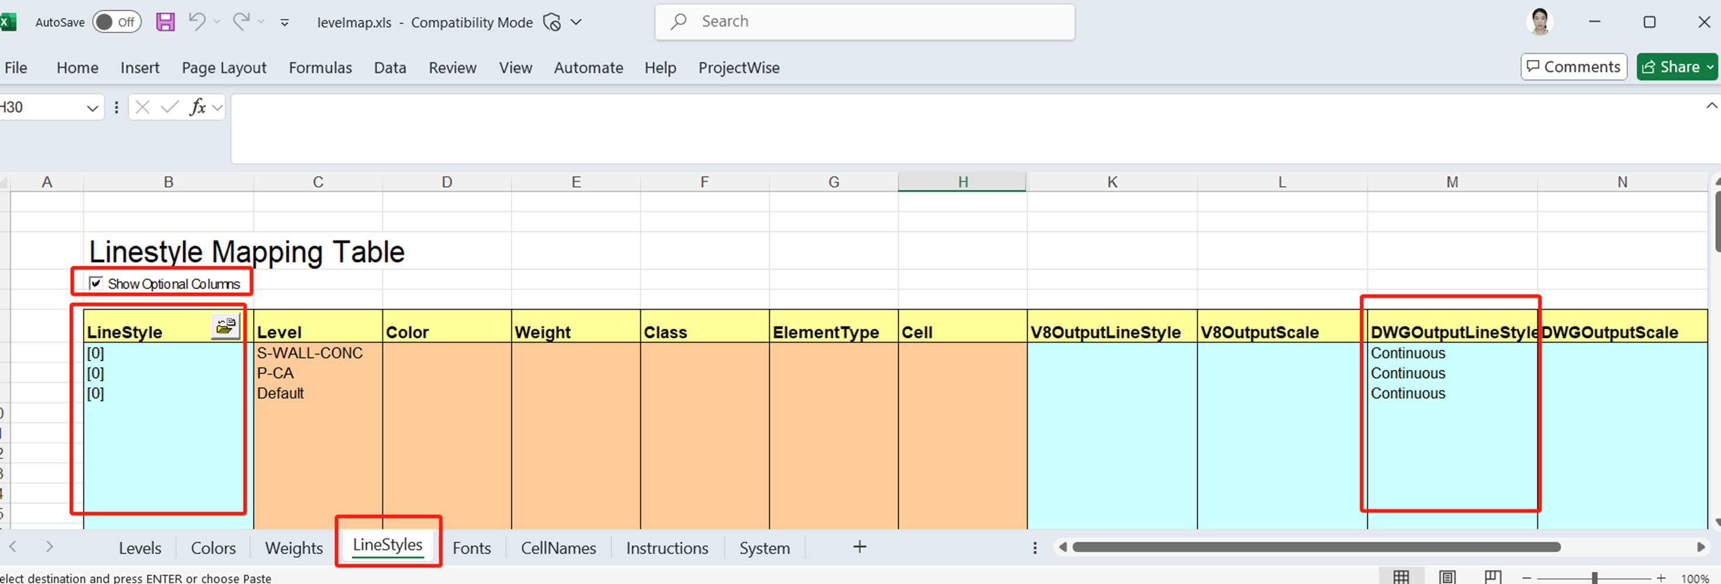Click the Redo arrow icon
This screenshot has height=584, width=1721.
coord(241,22)
